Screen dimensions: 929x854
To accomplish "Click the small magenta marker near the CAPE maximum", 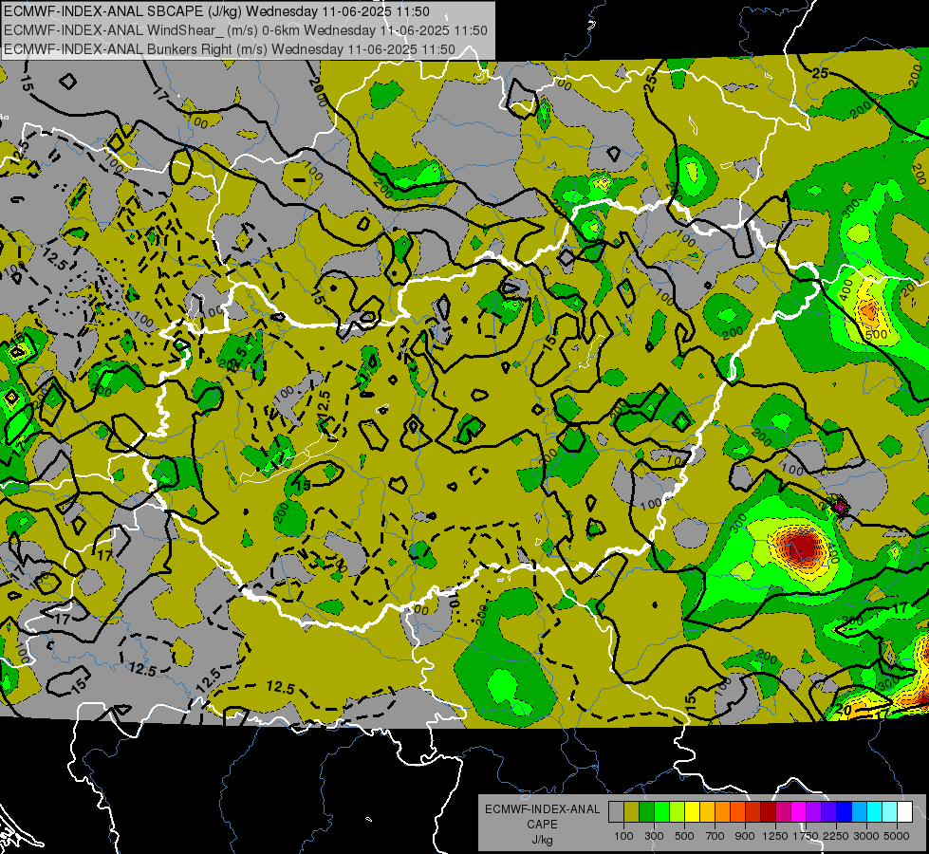I will click(x=840, y=506).
